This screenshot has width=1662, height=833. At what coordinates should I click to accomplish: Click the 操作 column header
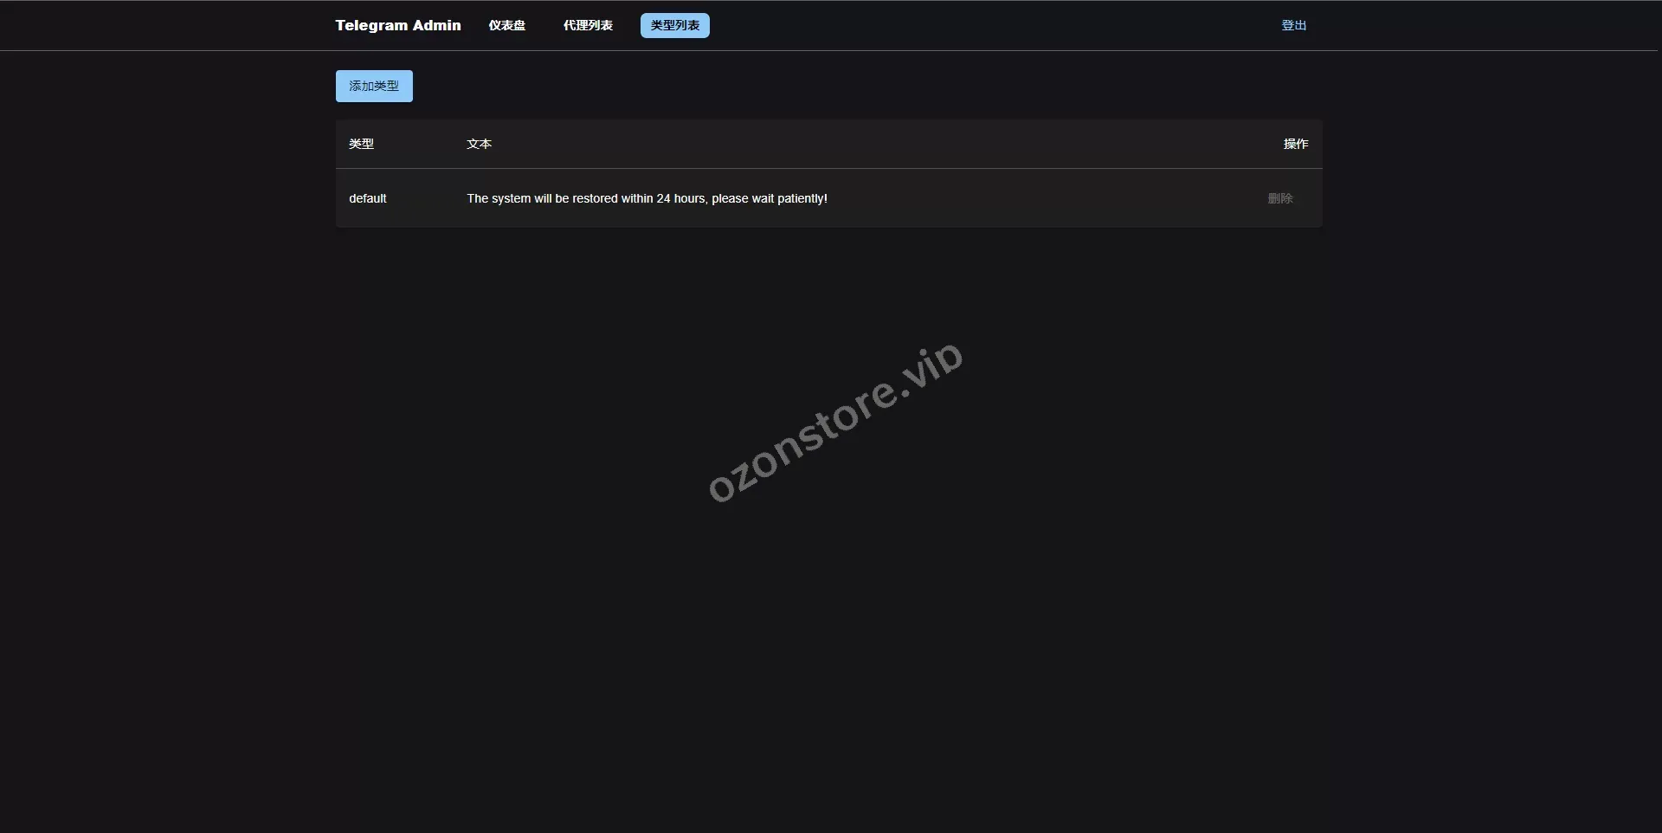tap(1295, 144)
